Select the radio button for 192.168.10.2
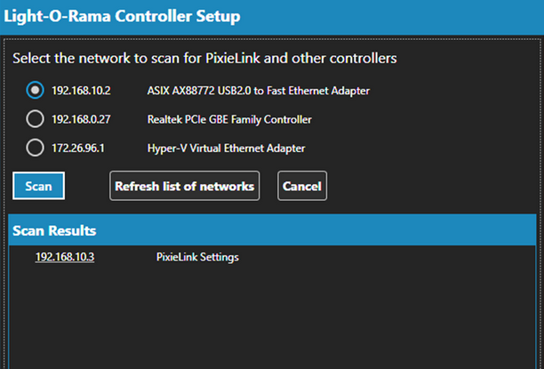This screenshot has width=544, height=369. [36, 90]
